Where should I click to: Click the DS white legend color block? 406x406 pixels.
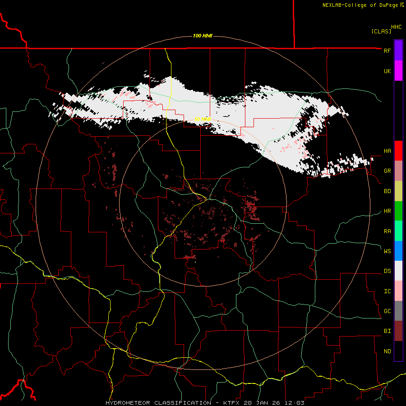click(398, 271)
